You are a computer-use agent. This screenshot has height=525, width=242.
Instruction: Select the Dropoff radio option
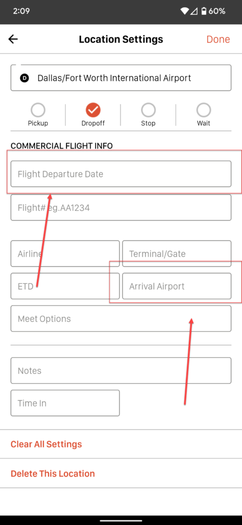[x=93, y=110]
